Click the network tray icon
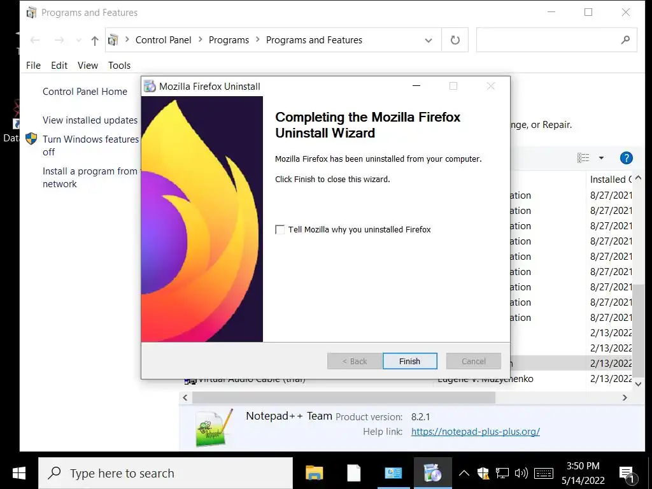Viewport: 652px width, 489px height. pos(502,473)
